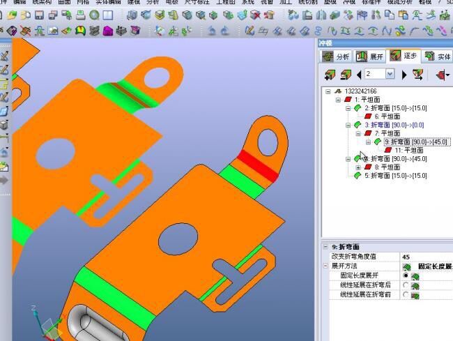Click the save icon in top toolbar

[x=40, y=15]
